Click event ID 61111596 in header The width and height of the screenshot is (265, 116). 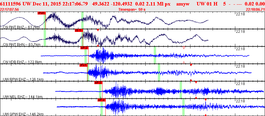click(x=11, y=4)
